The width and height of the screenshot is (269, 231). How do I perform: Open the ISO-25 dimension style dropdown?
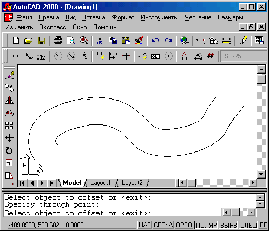click(244, 56)
